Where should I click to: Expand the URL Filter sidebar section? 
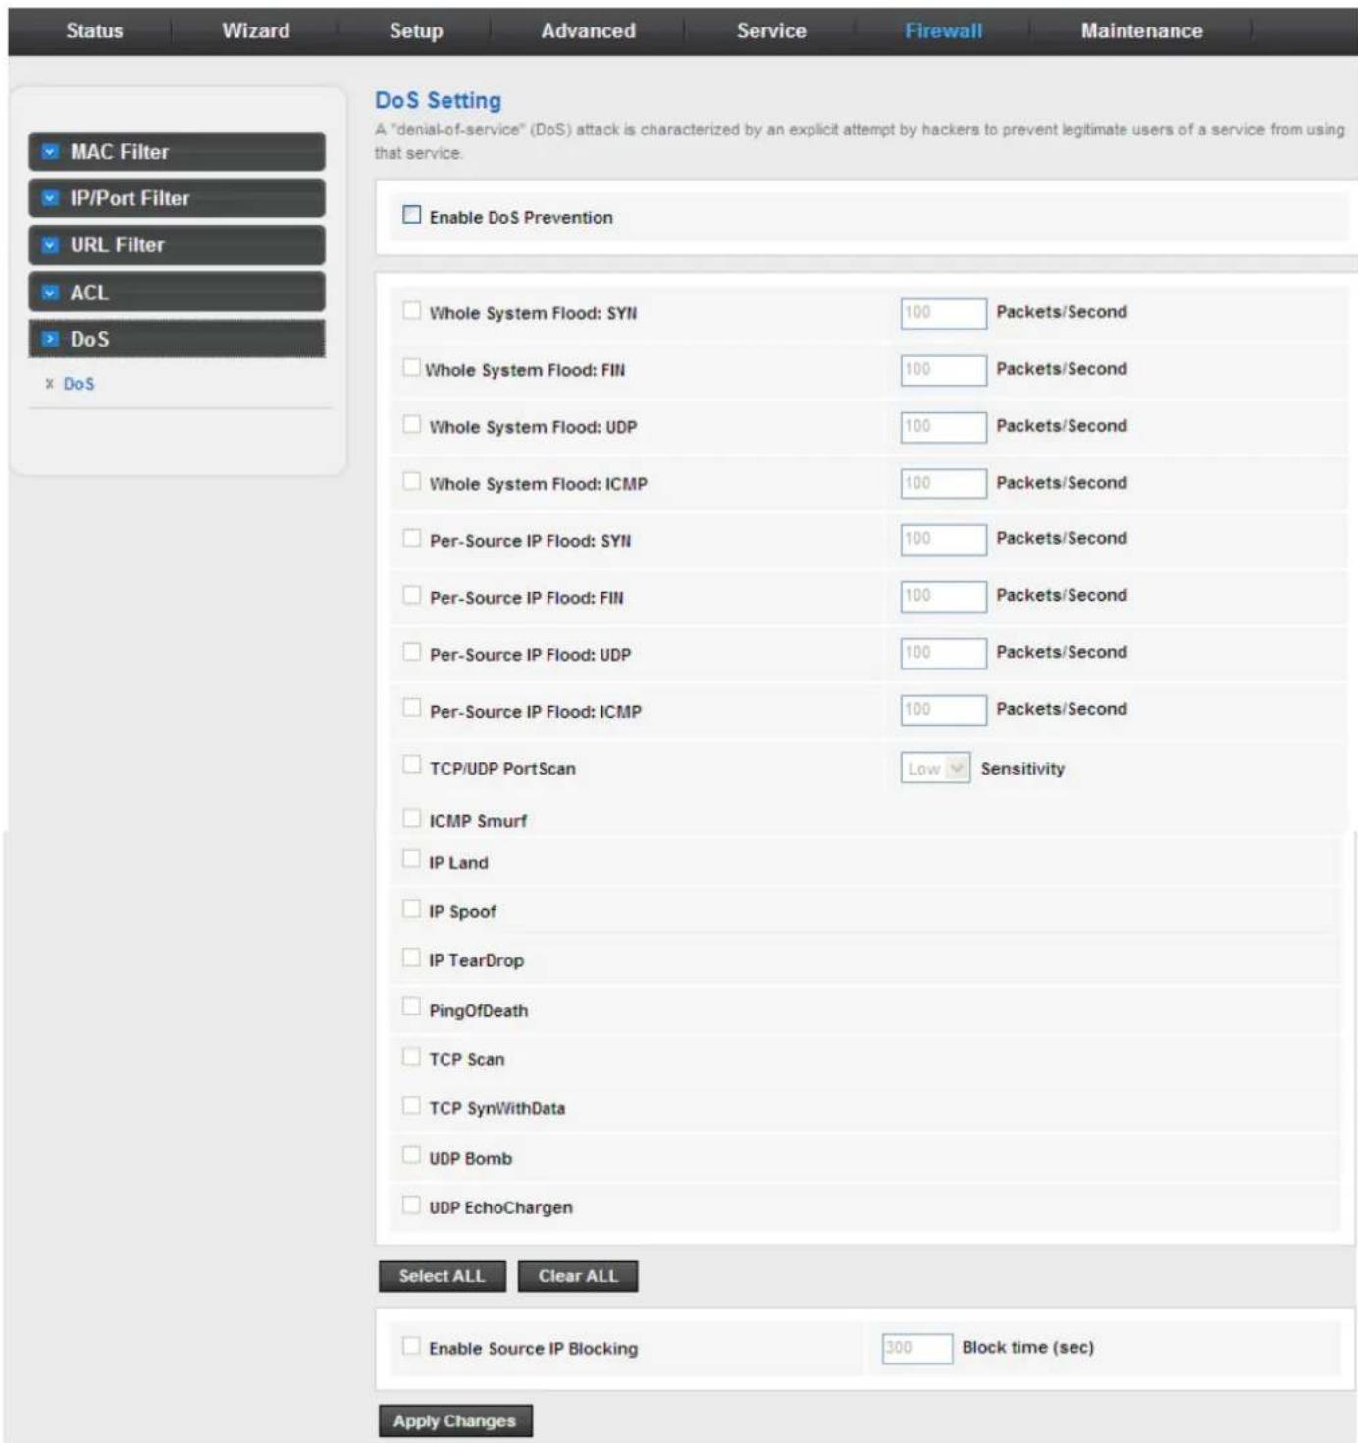point(177,245)
